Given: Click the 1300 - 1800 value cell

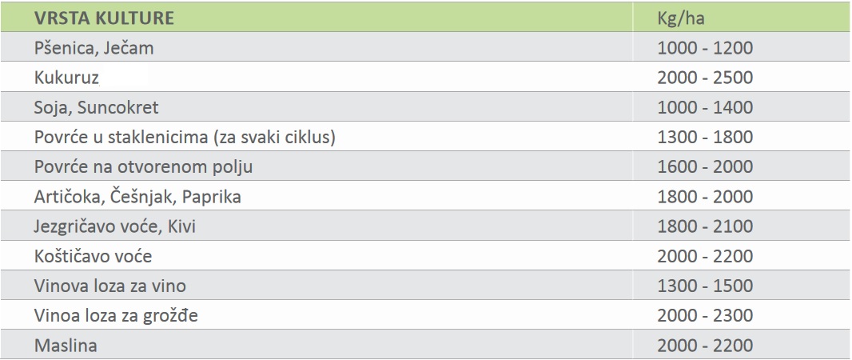Looking at the screenshot, I should [705, 137].
